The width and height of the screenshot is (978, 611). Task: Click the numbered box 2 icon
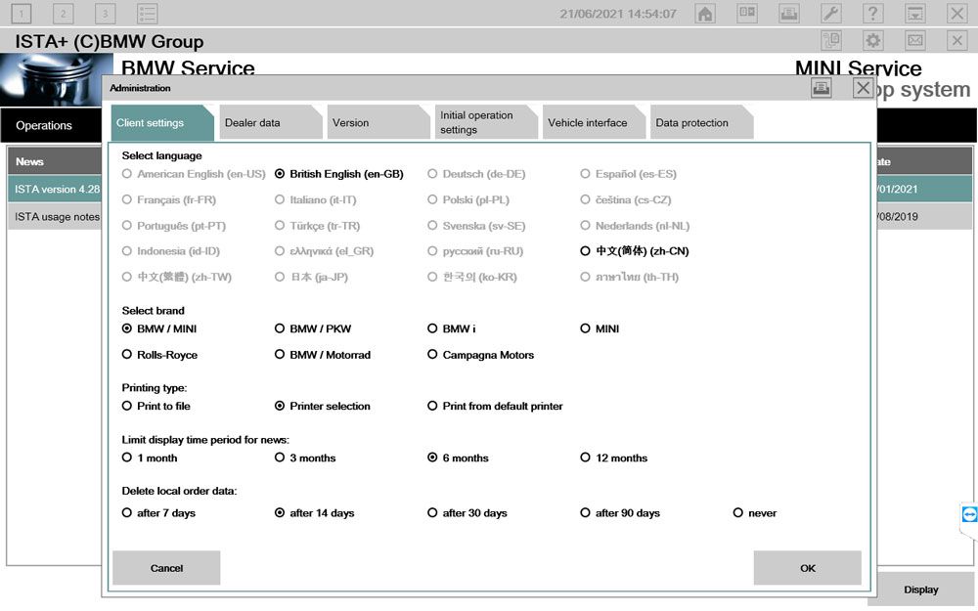click(x=63, y=13)
